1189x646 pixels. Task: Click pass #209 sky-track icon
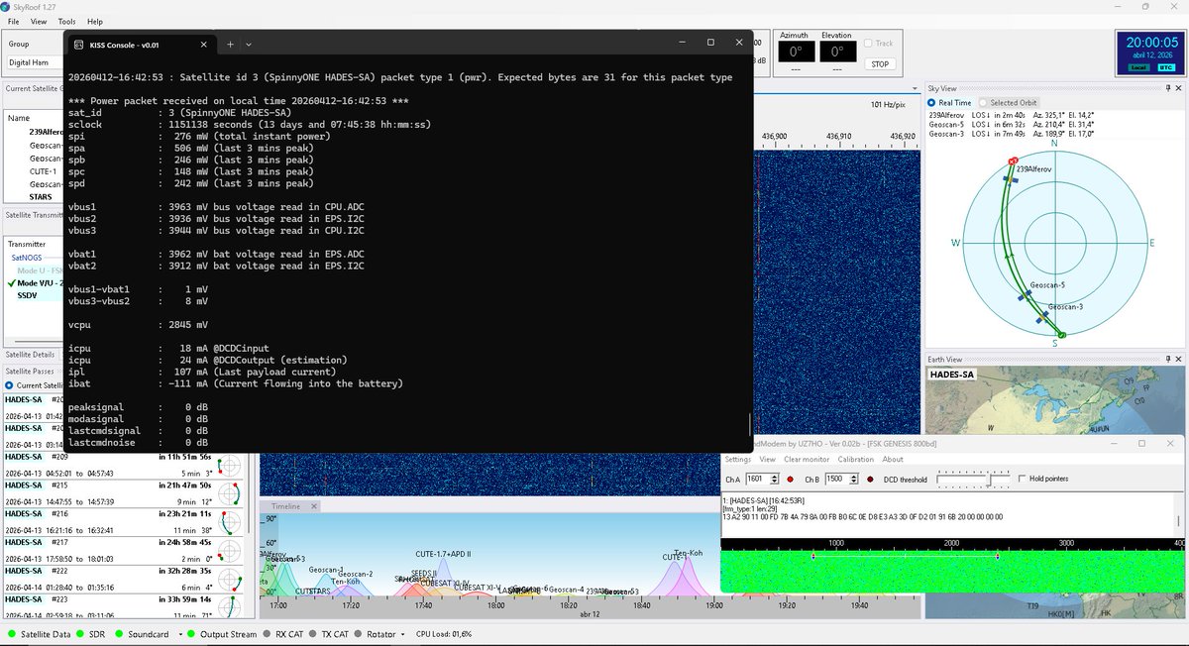(229, 465)
